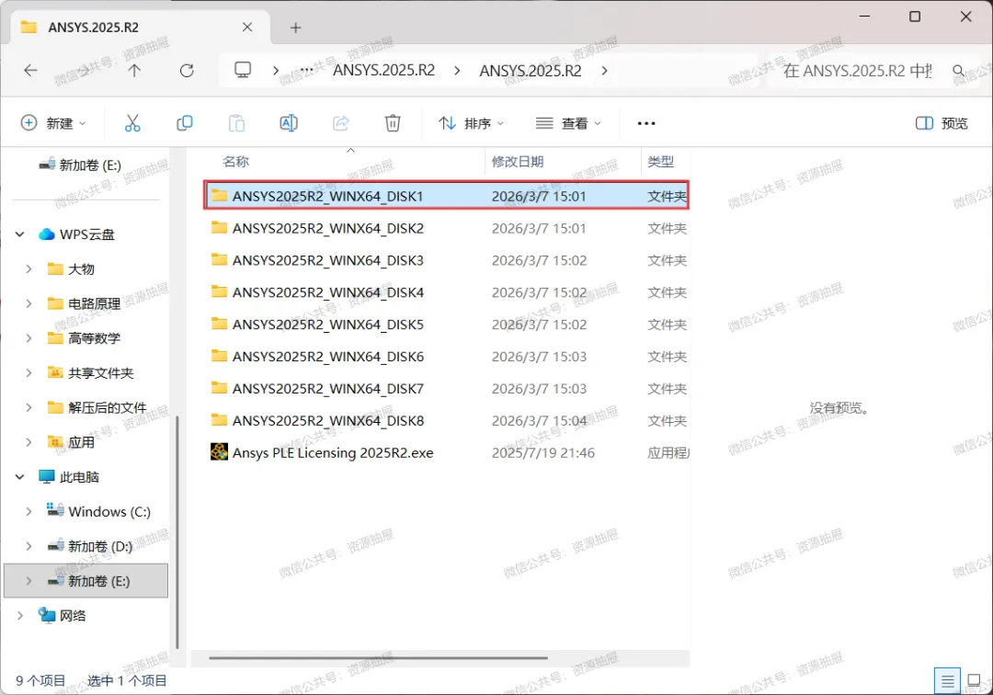This screenshot has height=695, width=993.
Task: Click the Delete trash can icon
Action: 393,123
